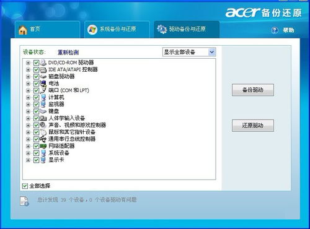Uncheck the 磁盘驱动器 checkbox
This screenshot has height=229, width=310.
pos(36,77)
